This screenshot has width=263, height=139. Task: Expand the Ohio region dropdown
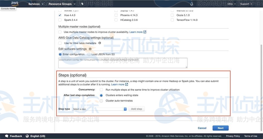231,4
